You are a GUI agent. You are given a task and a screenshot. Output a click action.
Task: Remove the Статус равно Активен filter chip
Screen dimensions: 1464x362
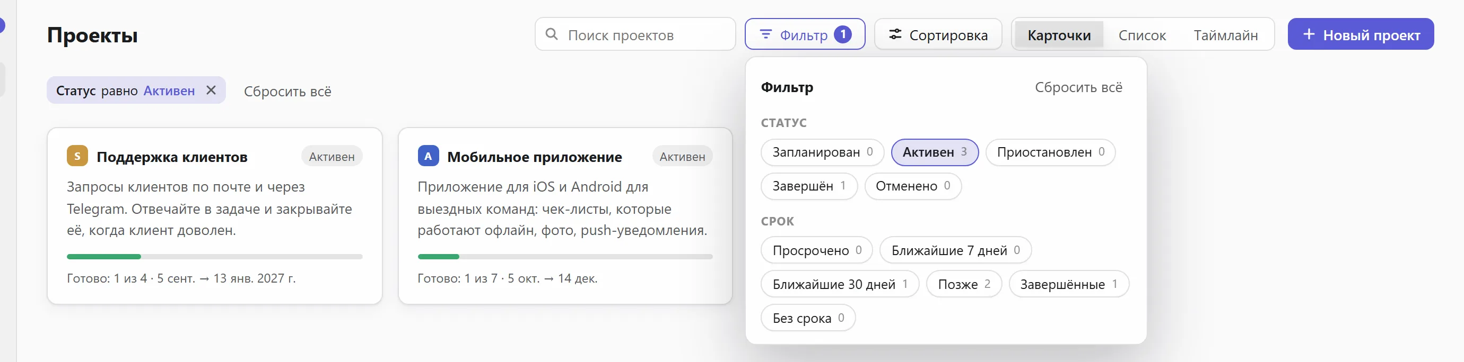(211, 90)
